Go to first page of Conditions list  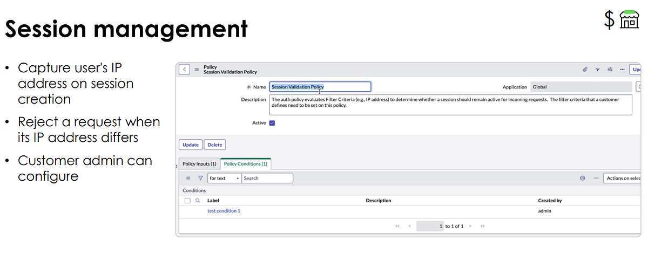click(x=397, y=226)
